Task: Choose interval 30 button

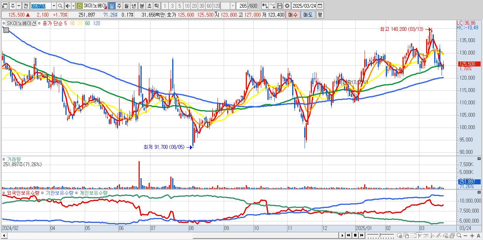Action: (202, 6)
